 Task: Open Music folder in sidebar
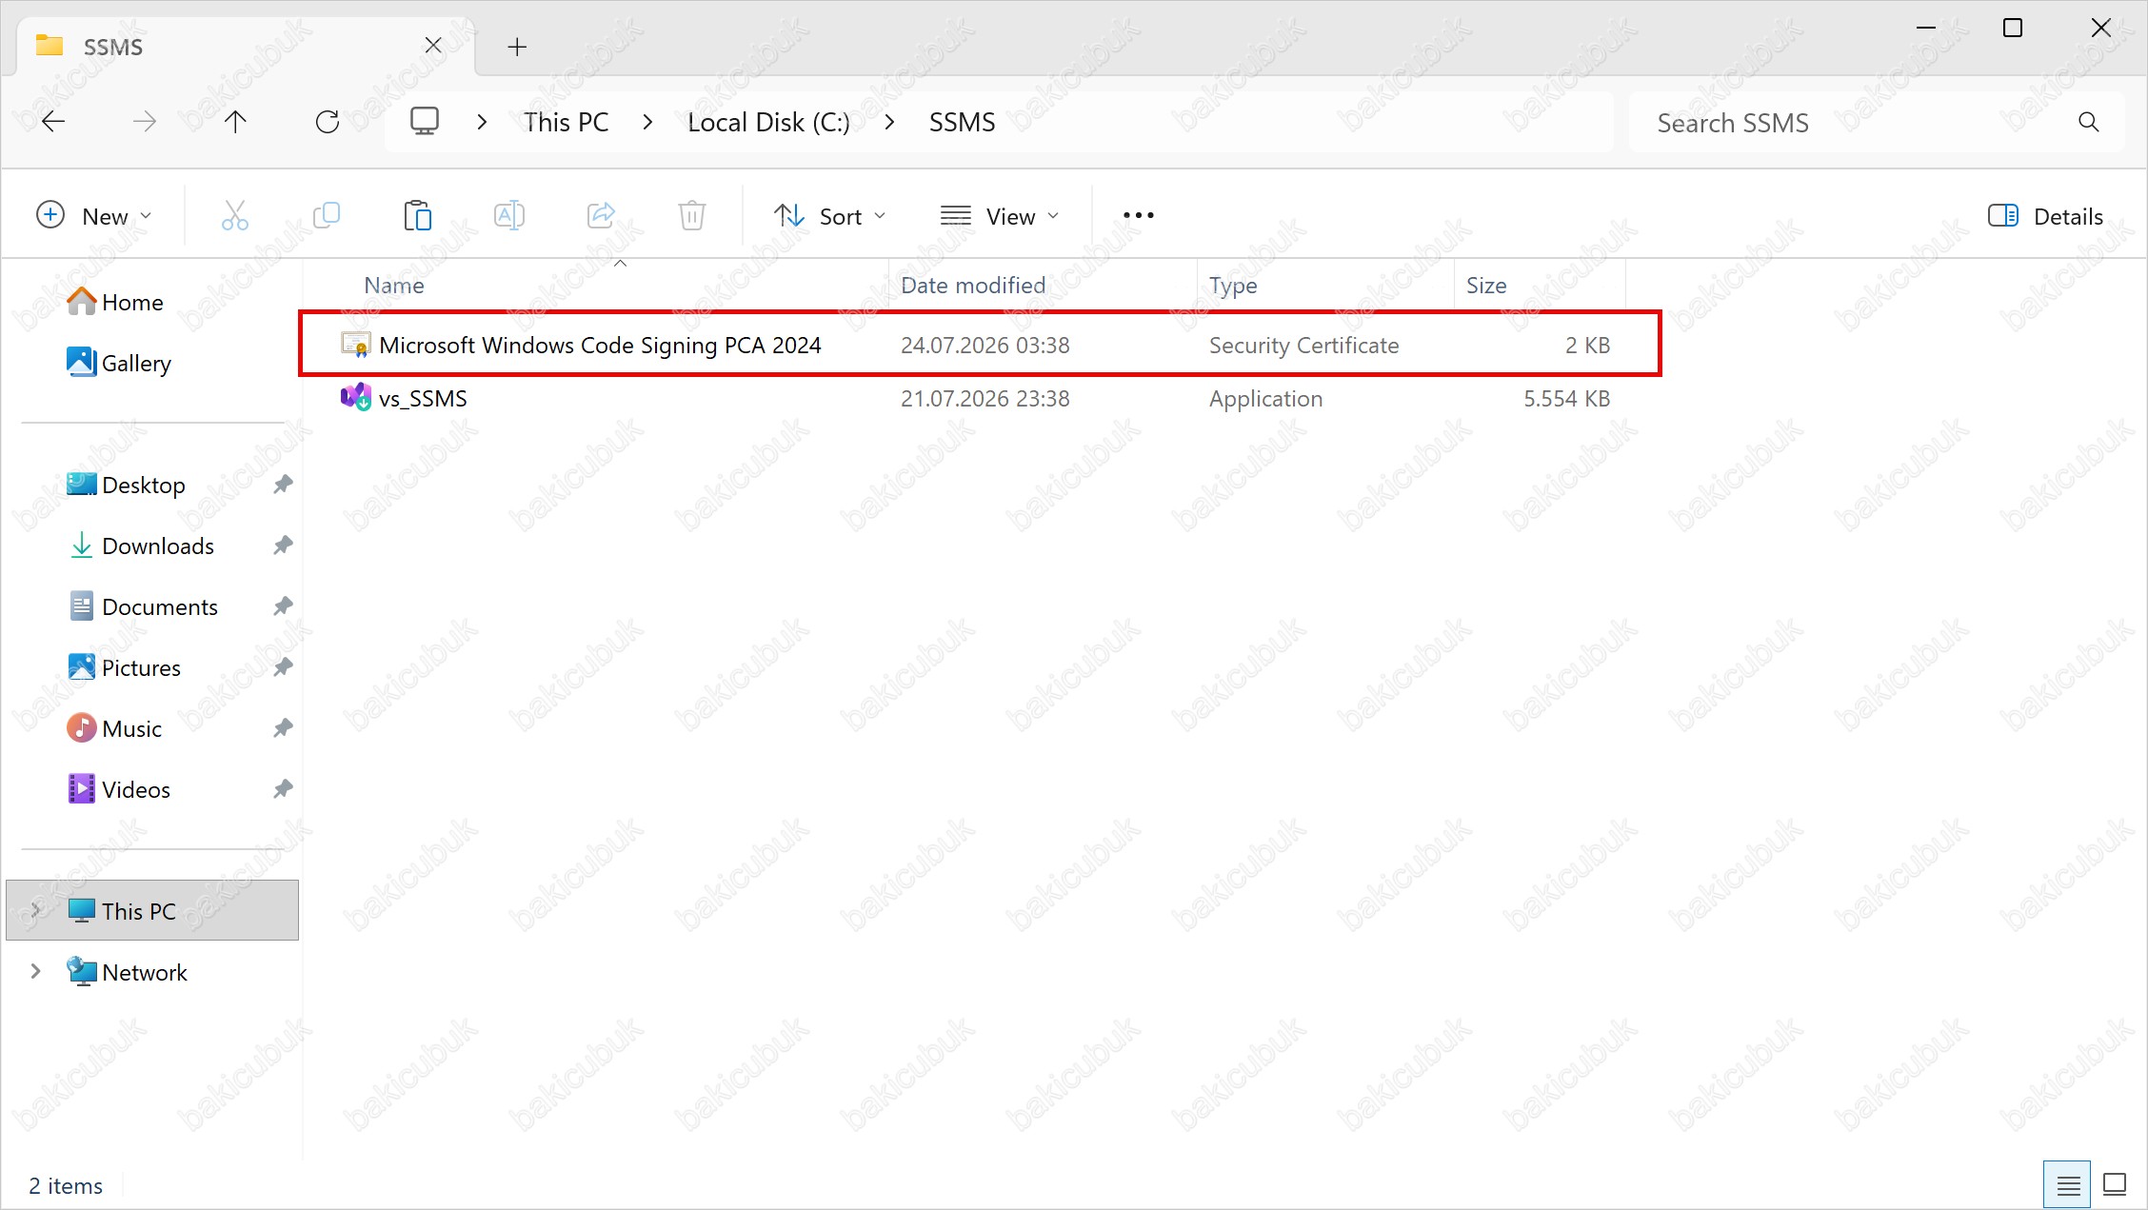click(114, 728)
